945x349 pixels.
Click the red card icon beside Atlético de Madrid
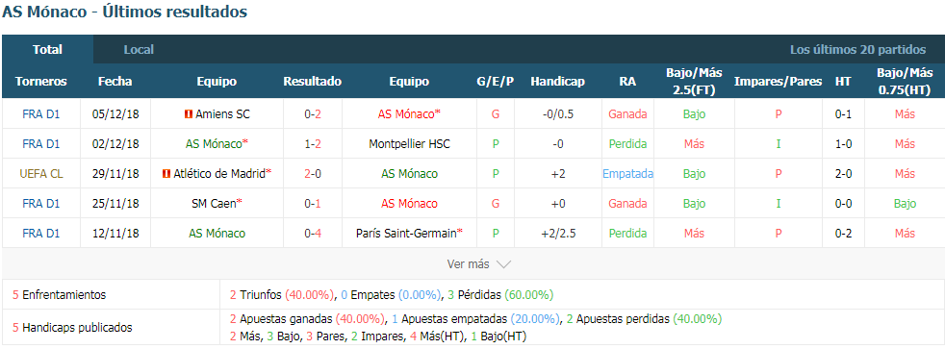166,174
